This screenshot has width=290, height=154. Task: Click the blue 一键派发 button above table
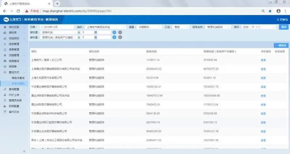tap(281, 45)
